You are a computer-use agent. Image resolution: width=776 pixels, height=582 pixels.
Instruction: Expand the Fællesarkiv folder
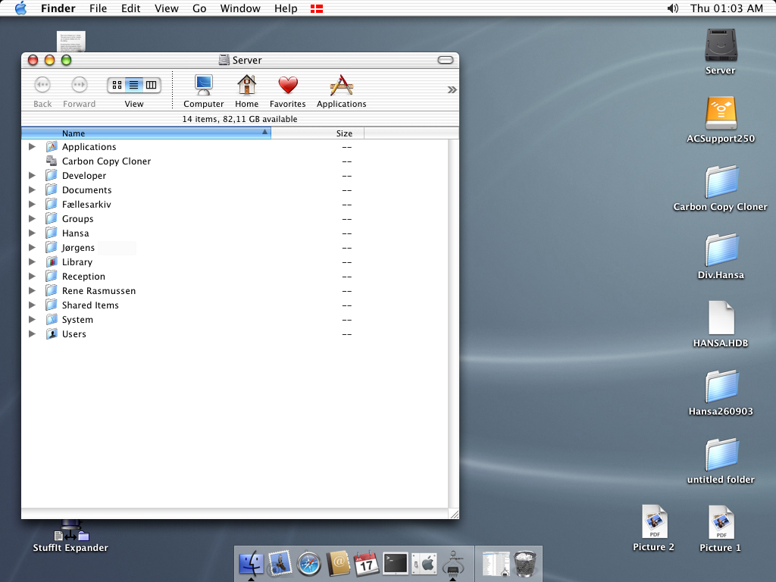click(32, 204)
